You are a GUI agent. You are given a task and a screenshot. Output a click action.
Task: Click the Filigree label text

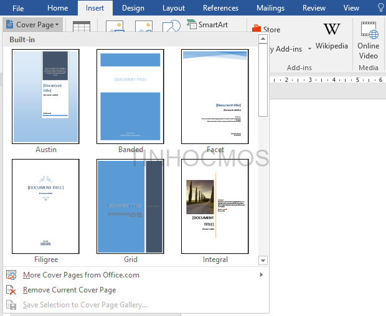pyautogui.click(x=46, y=260)
